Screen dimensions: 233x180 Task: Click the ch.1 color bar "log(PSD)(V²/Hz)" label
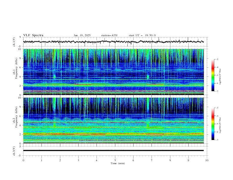(220, 77)
